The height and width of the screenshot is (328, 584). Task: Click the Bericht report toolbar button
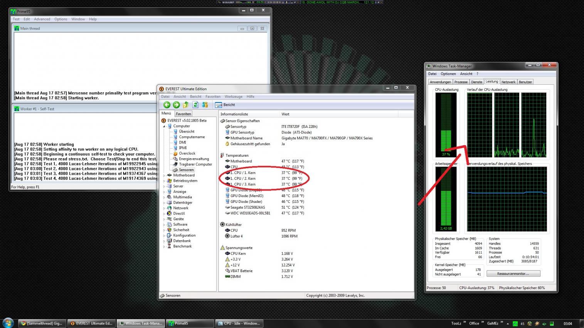tap(225, 105)
